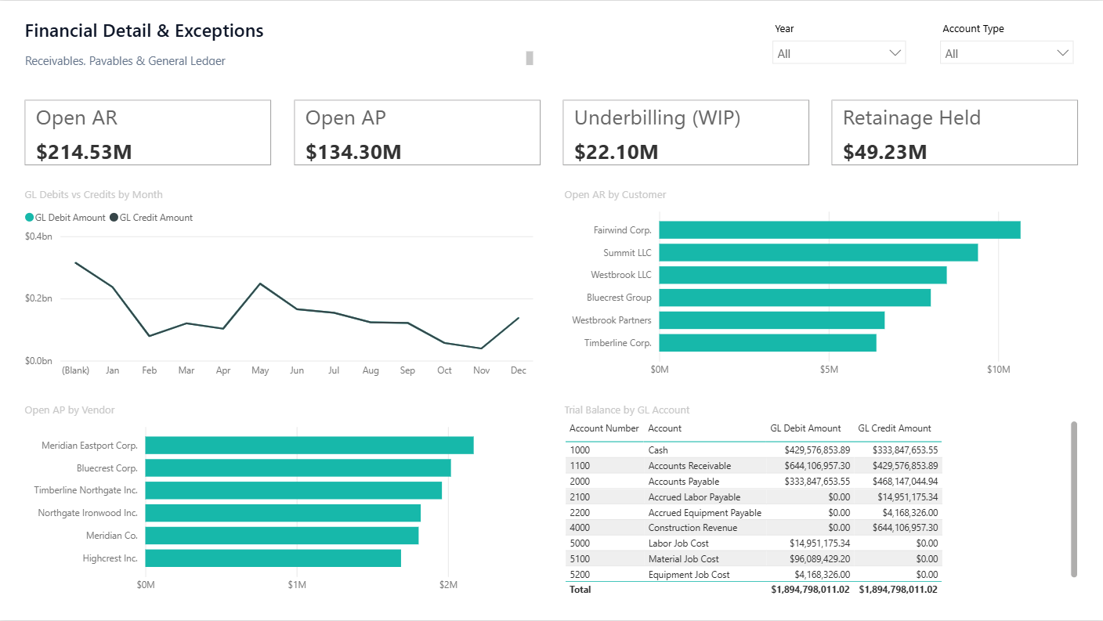Click the (Blank) label on month axis
The image size is (1103, 621).
(75, 370)
